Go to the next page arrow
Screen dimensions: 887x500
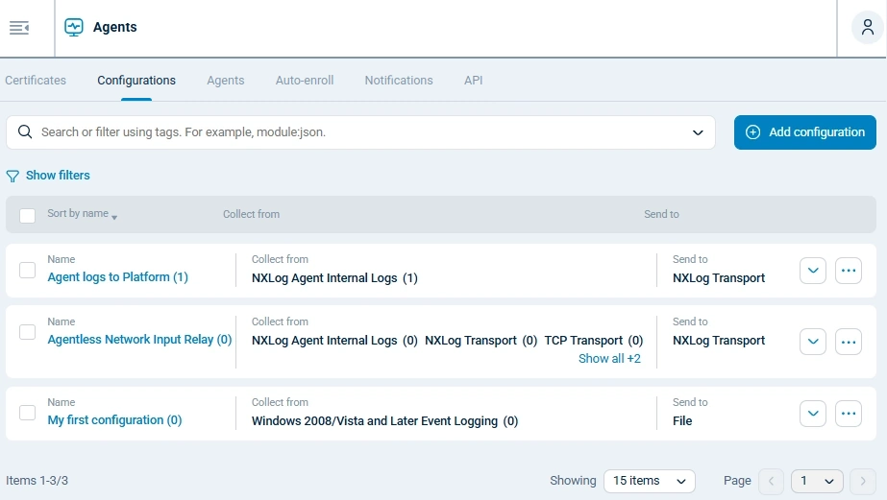point(862,481)
